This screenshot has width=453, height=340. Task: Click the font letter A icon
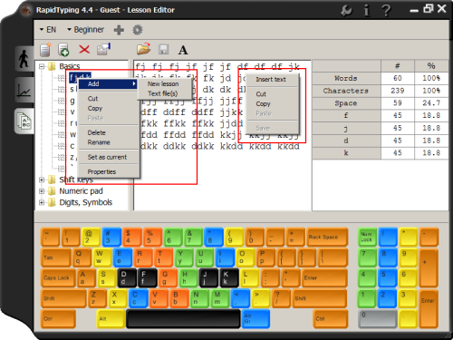(183, 50)
